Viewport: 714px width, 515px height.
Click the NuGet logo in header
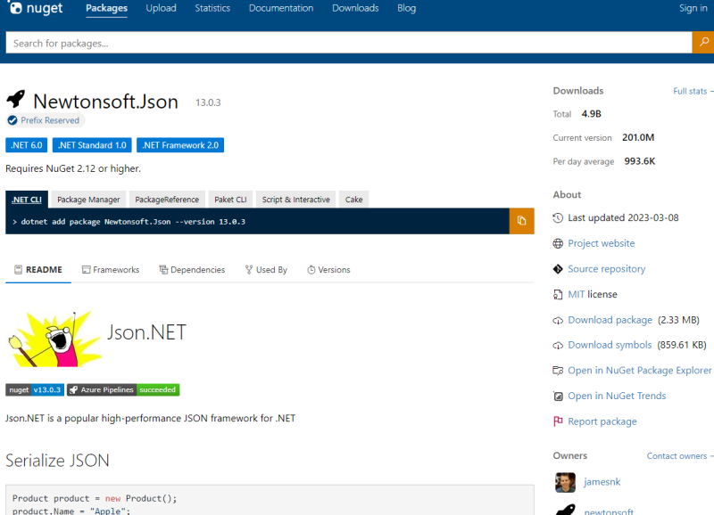(x=36, y=9)
